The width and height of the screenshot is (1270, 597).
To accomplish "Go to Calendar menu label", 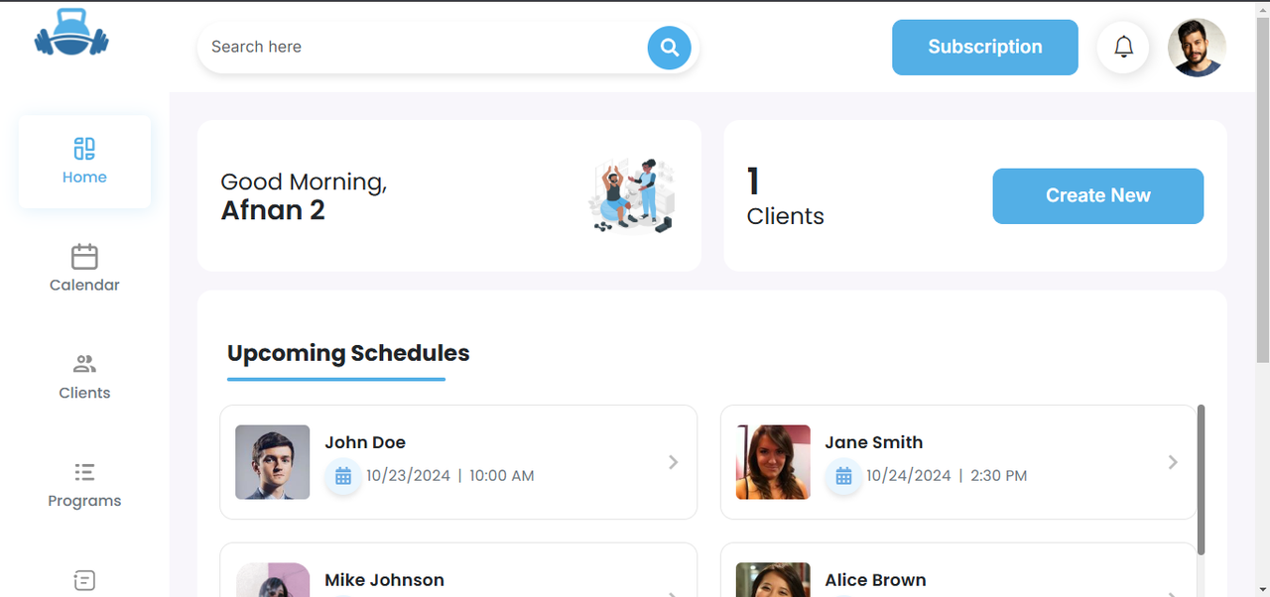I will [x=84, y=286].
